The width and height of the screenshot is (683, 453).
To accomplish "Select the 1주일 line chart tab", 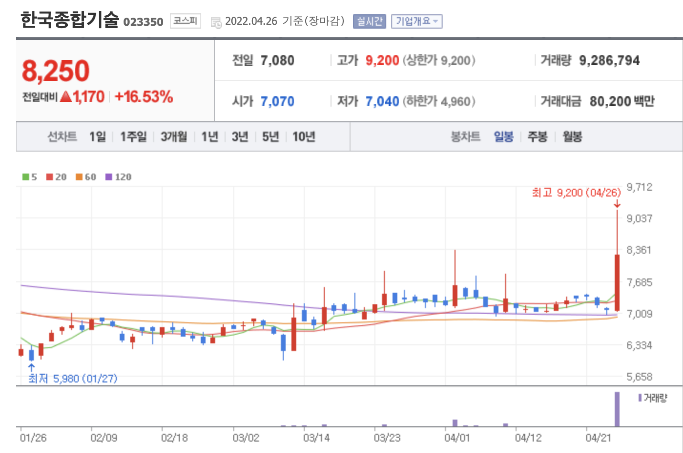I will click(133, 137).
